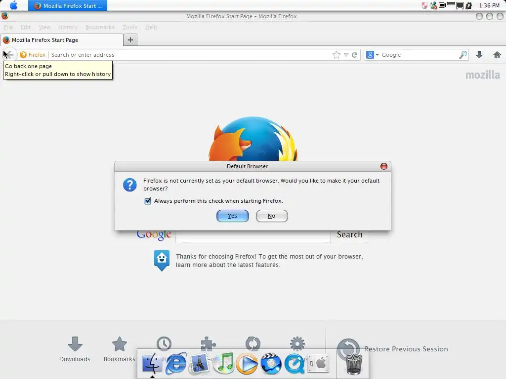Launch iTunes music note icon in dock
The image size is (506, 379).
point(223,364)
